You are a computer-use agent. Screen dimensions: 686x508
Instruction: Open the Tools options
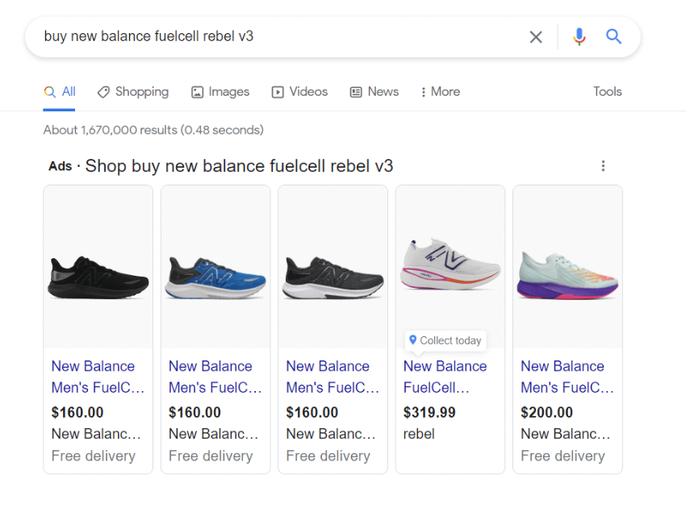click(x=607, y=92)
